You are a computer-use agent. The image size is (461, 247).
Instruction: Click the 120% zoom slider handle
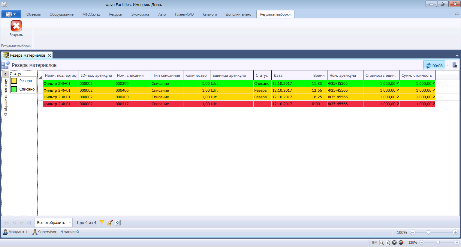(x=438, y=243)
